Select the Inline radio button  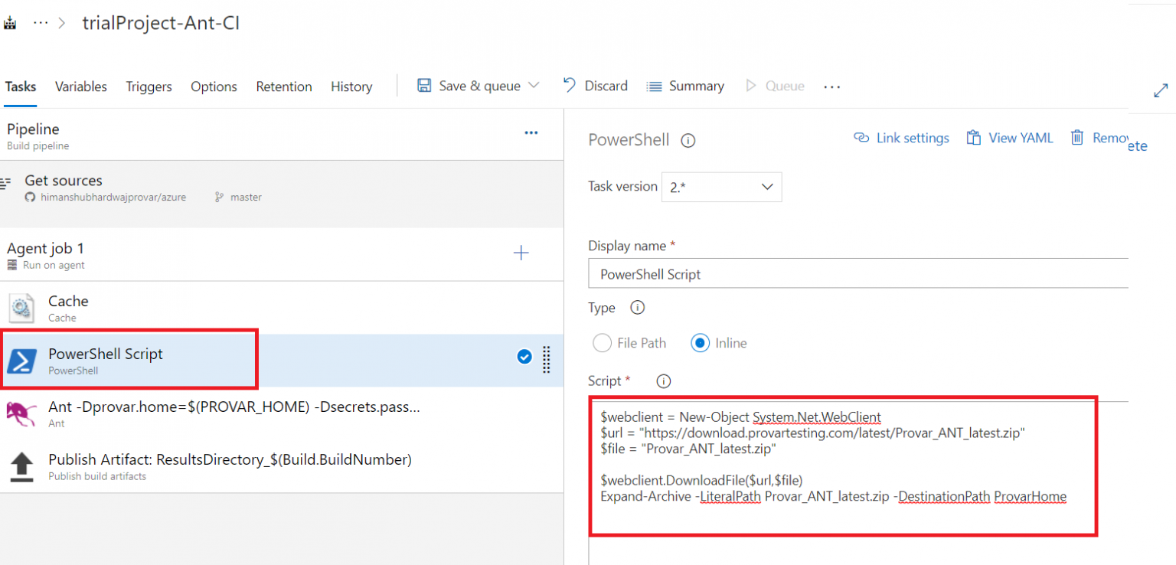700,343
